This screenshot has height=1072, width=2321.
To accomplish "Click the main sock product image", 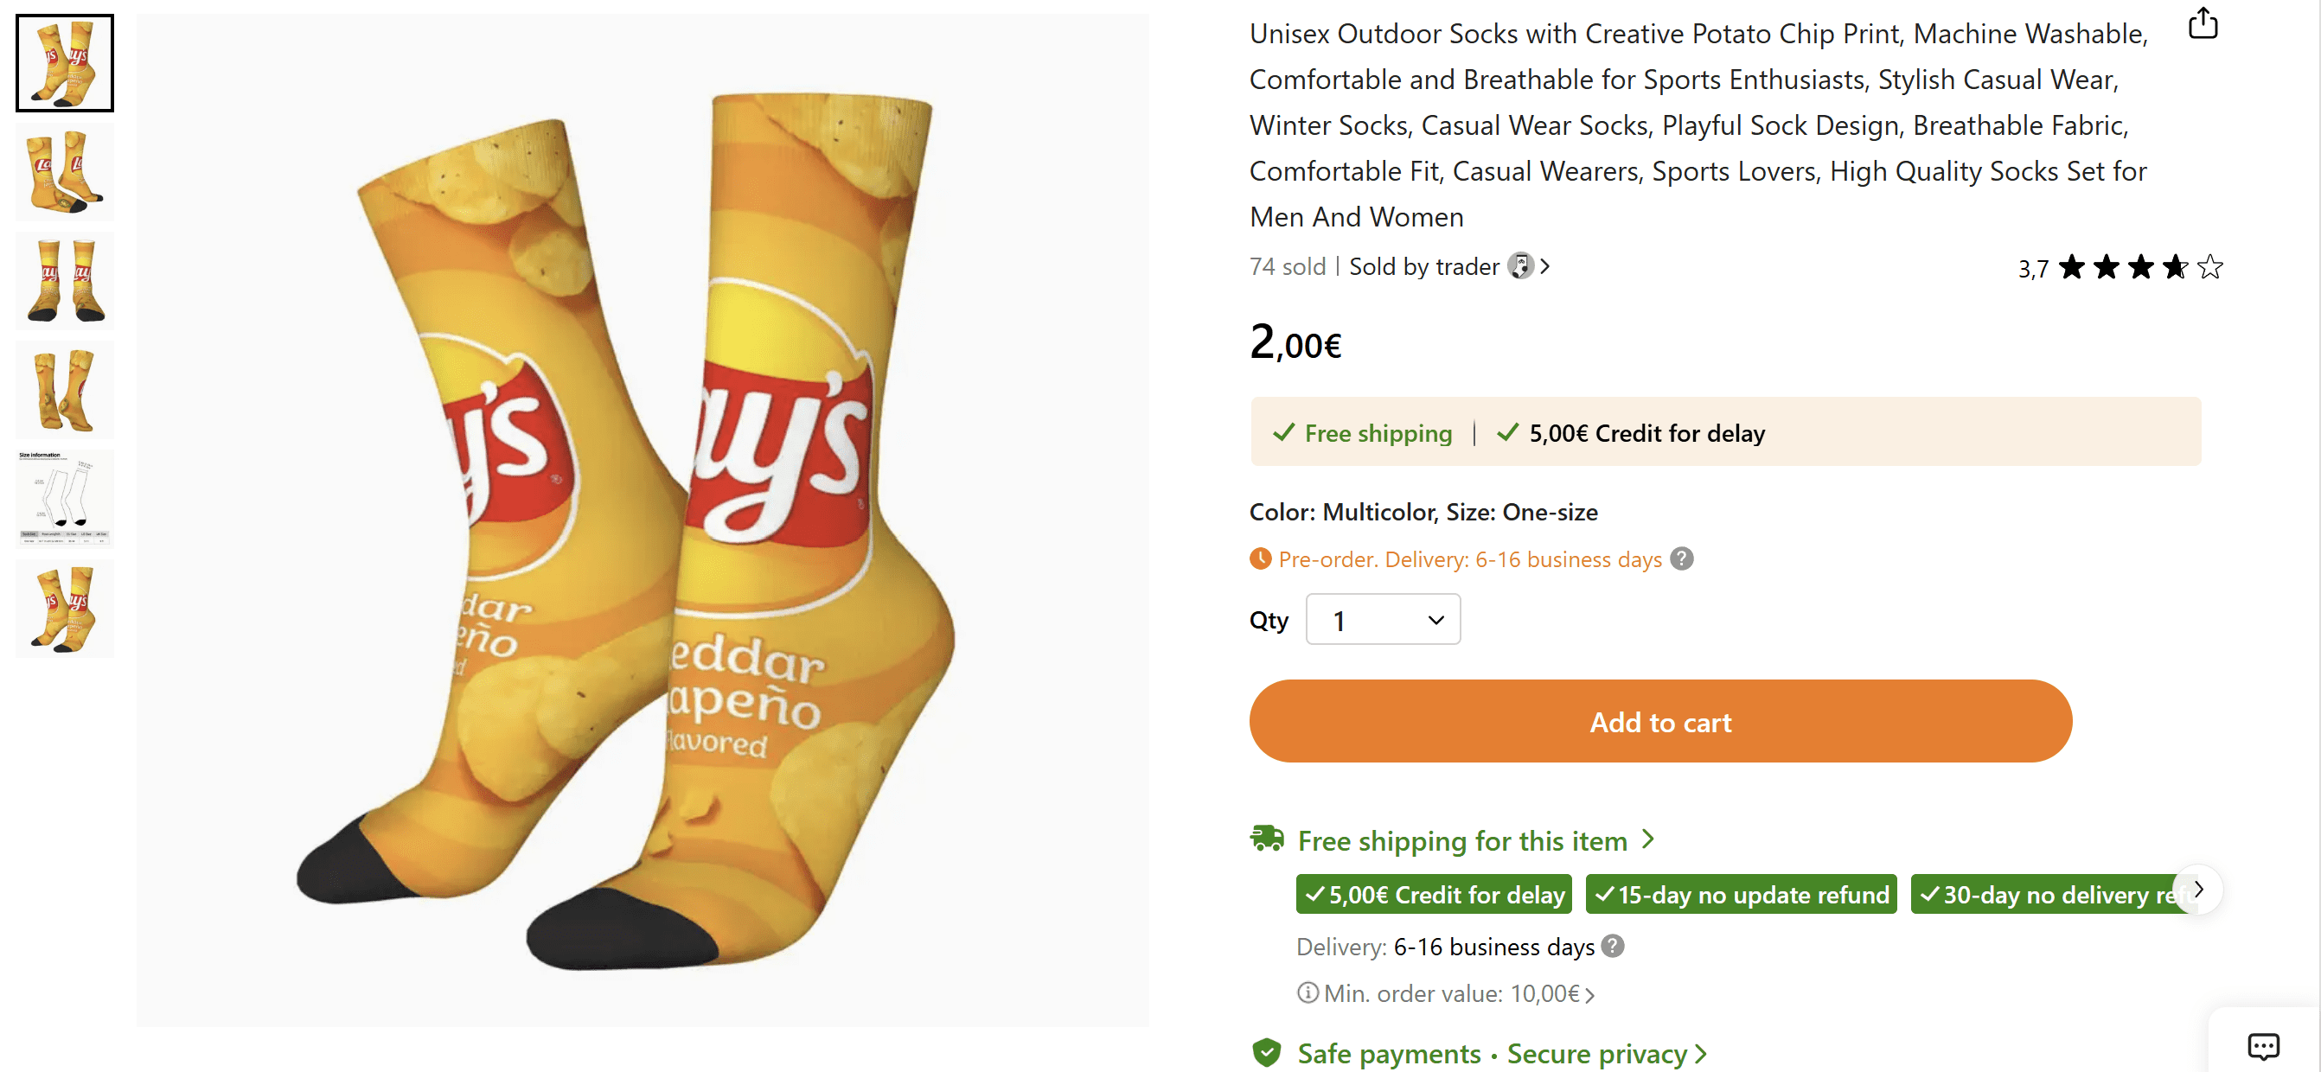I will pos(643,520).
